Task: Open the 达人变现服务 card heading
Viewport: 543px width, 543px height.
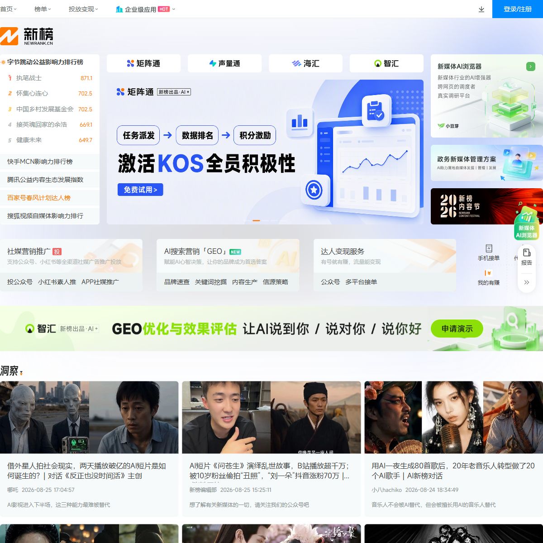Action: pos(343,251)
